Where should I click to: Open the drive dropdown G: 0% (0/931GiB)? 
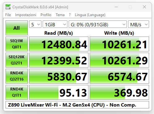[x=98, y=24]
